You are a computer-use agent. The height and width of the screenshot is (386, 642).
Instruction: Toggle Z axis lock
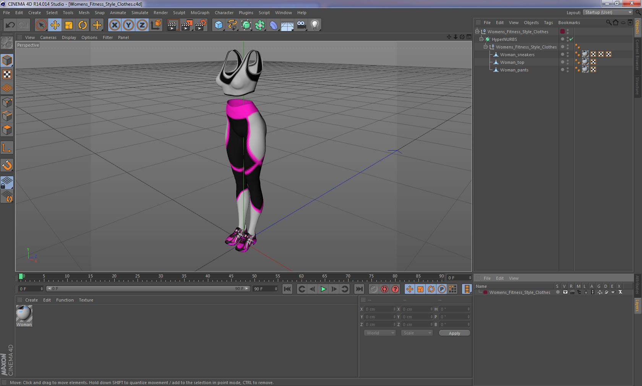point(142,25)
